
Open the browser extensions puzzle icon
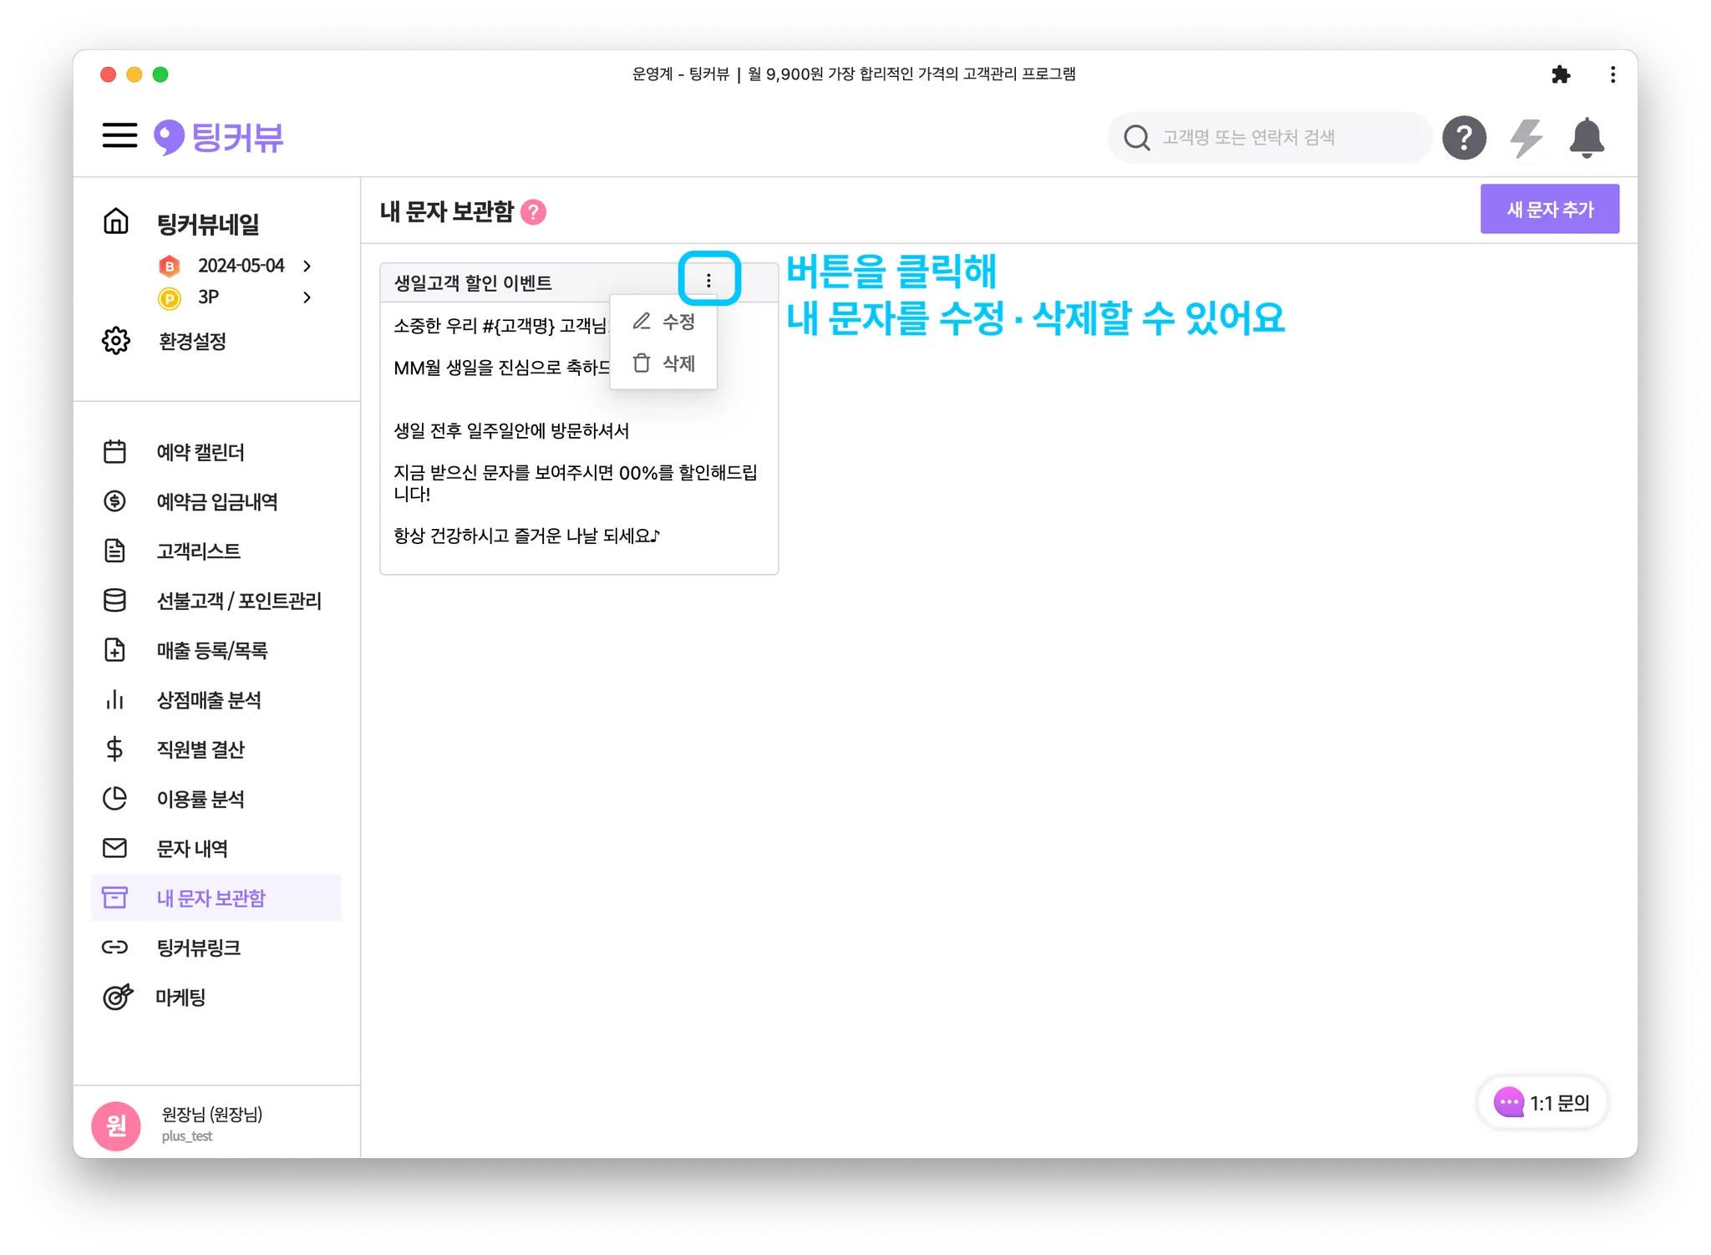[1560, 75]
